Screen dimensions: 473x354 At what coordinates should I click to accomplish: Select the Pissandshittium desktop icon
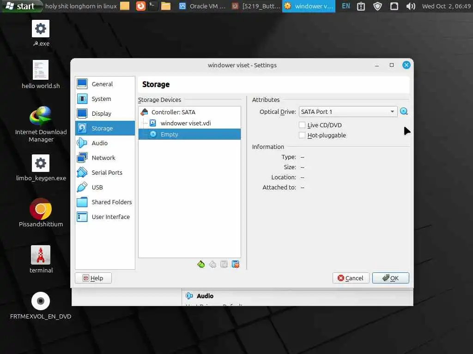(41, 213)
